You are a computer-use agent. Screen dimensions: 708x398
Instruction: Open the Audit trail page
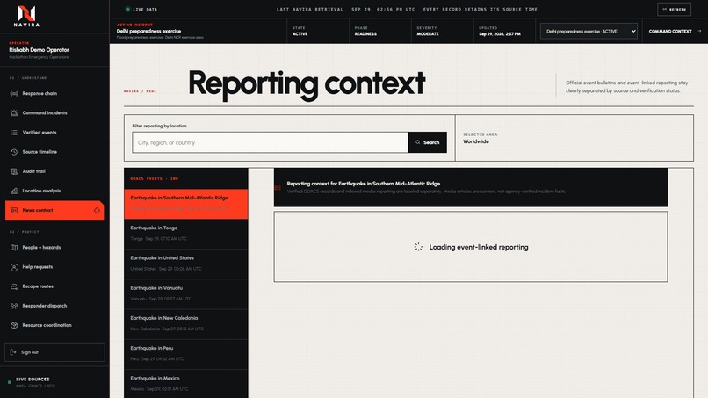(x=54, y=171)
